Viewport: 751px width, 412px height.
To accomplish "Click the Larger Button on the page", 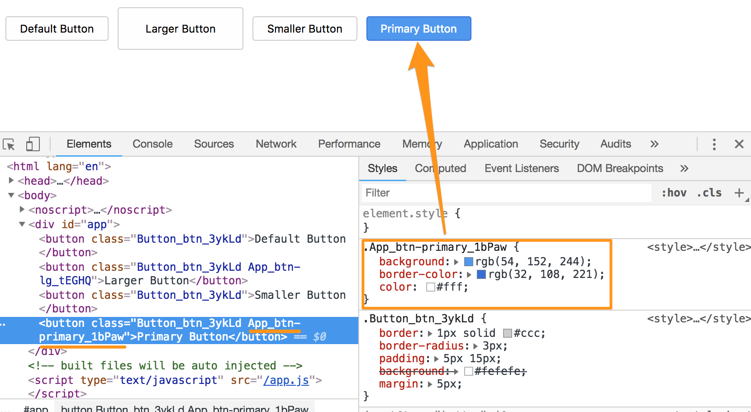I will [181, 29].
